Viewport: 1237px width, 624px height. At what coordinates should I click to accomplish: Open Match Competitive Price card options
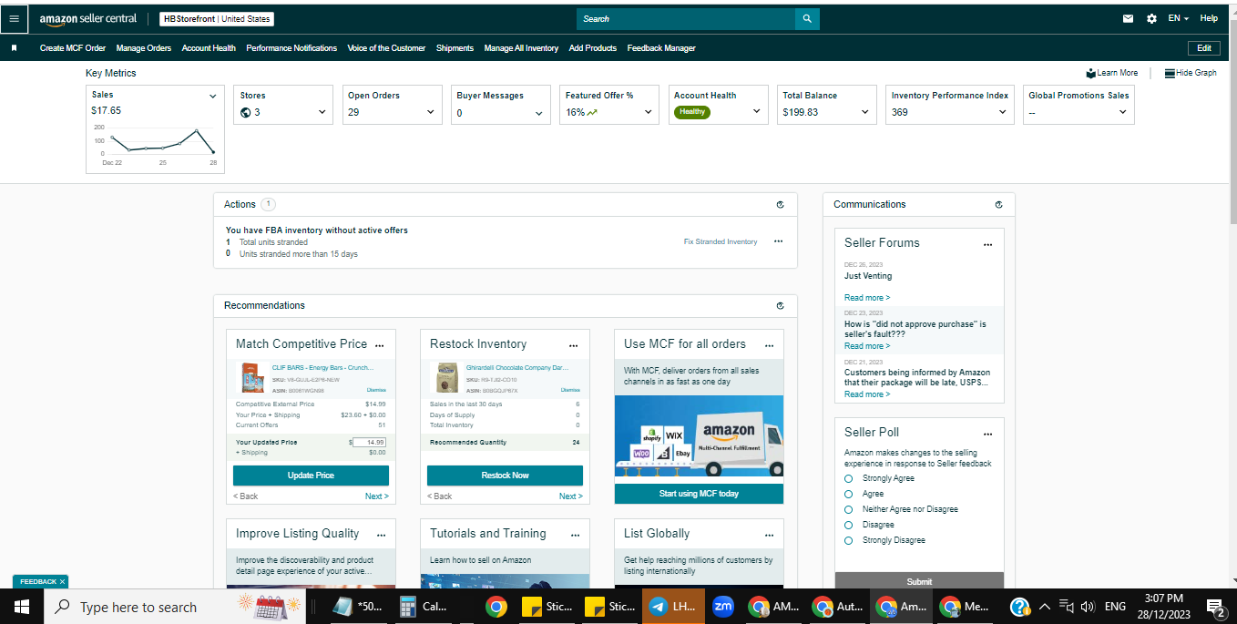click(380, 346)
